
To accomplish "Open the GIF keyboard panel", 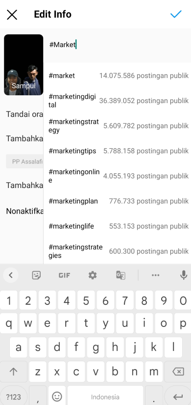I will (x=64, y=275).
